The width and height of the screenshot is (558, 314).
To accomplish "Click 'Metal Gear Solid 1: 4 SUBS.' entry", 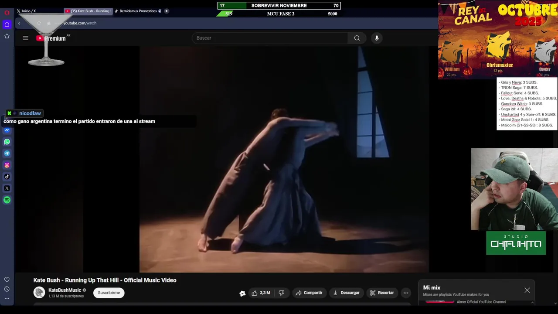I will [525, 120].
